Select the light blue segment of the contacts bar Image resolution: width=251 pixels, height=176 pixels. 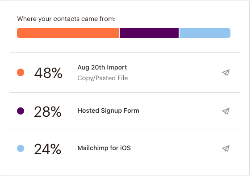205,33
